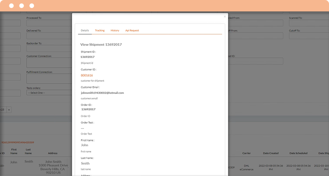This screenshot has width=329, height=176.
Task: Open customer ID 8001616 link
Action: [87, 75]
